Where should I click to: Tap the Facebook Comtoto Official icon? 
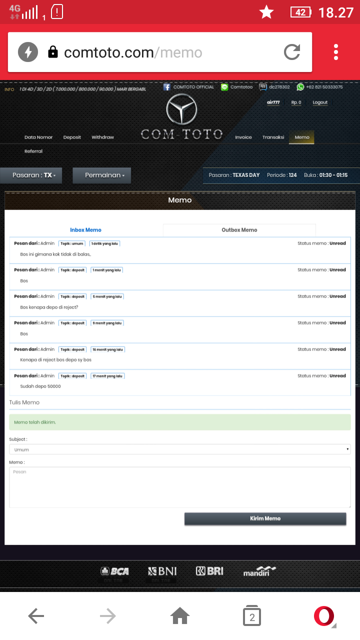pyautogui.click(x=167, y=87)
